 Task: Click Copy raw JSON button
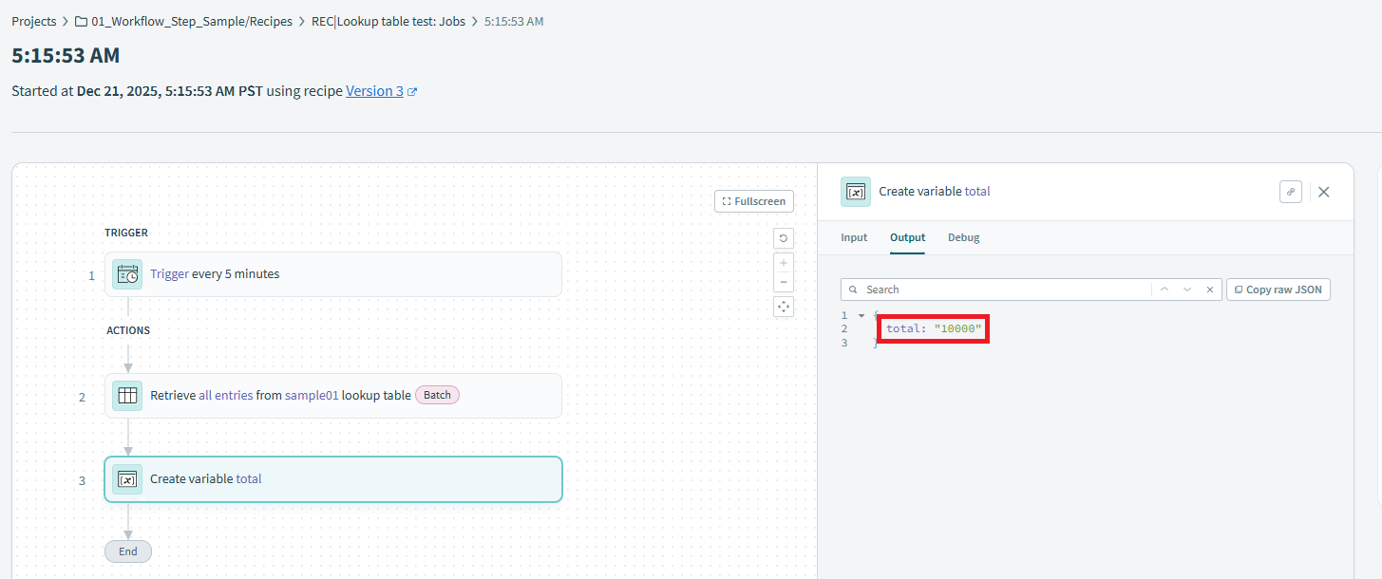point(1278,289)
